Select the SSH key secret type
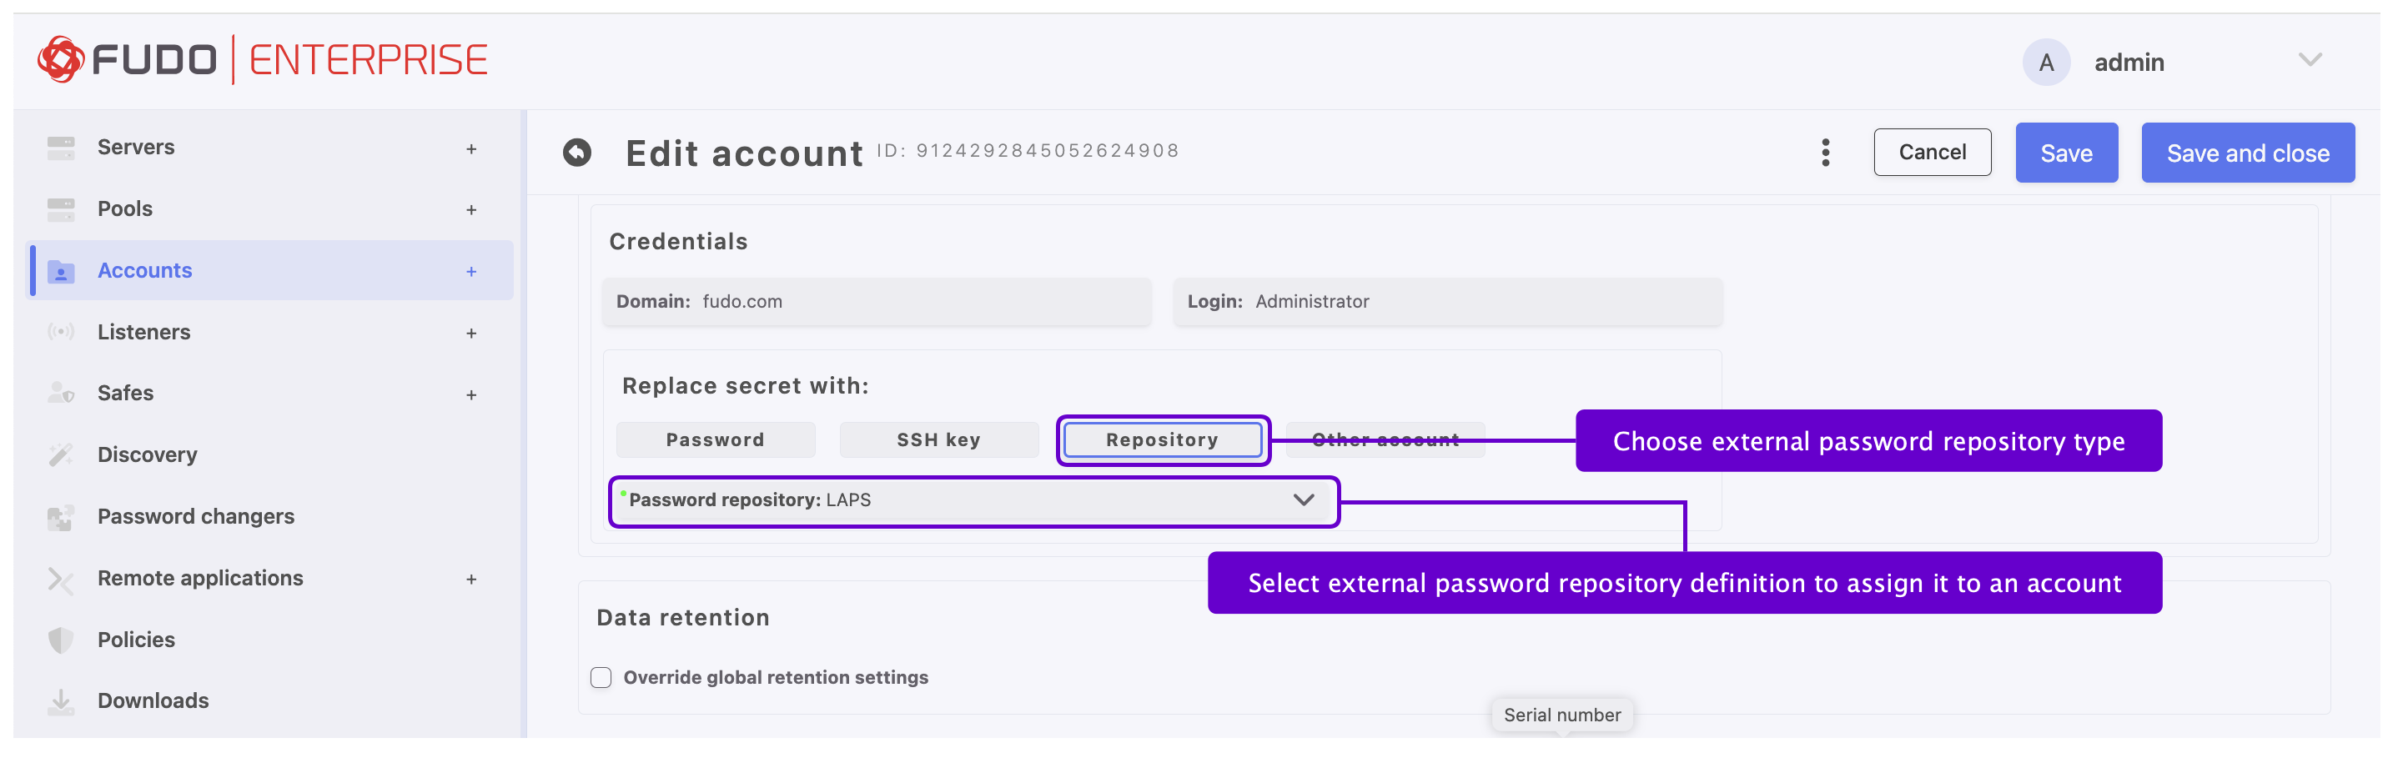The image size is (2393, 758). (938, 439)
